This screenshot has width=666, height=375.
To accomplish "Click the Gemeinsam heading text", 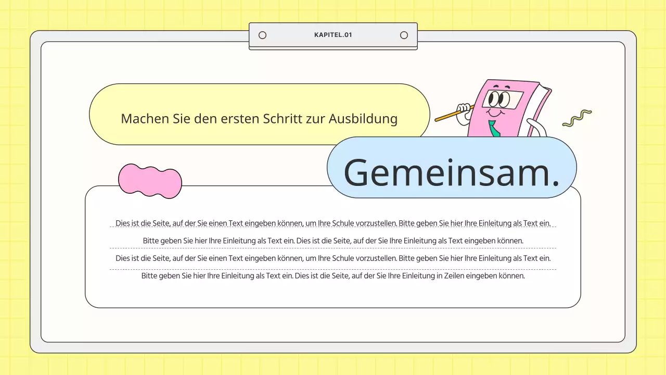I will [452, 172].
